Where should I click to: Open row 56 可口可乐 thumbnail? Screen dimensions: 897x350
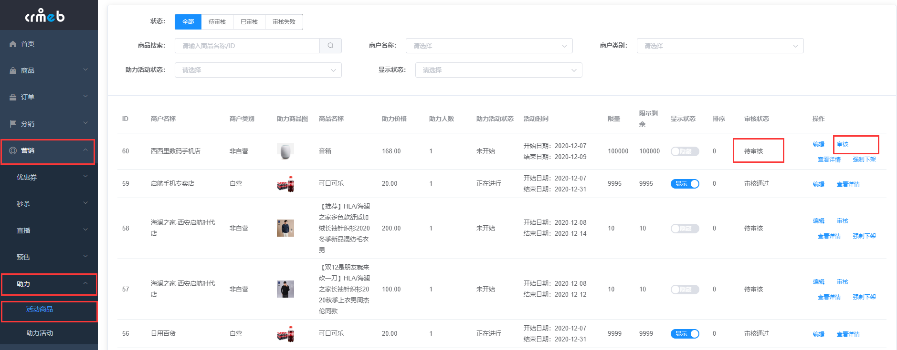point(285,334)
